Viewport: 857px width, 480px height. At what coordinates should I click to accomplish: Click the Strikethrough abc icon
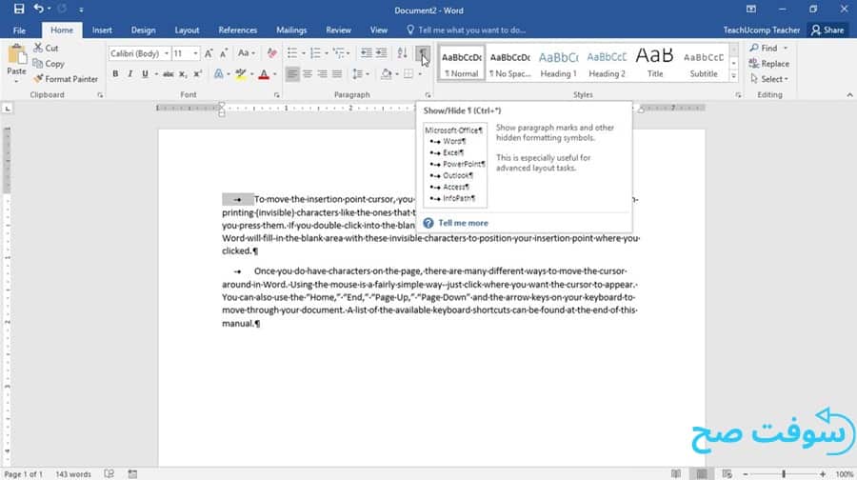(168, 73)
